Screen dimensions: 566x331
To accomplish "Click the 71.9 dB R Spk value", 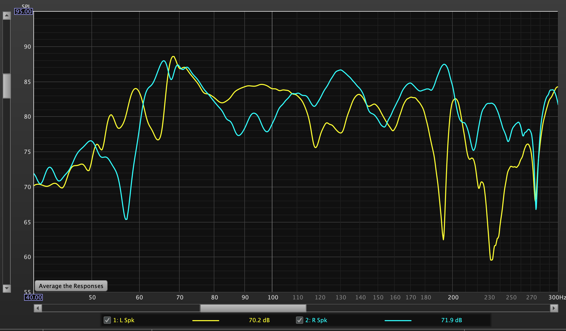I will tap(451, 320).
